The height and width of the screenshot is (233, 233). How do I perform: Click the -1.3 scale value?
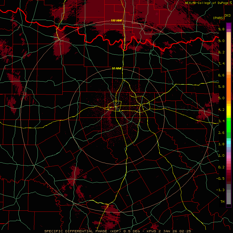[220, 190]
